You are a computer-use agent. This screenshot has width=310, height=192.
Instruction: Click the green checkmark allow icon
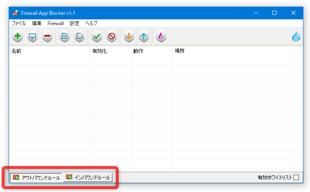[97, 36]
